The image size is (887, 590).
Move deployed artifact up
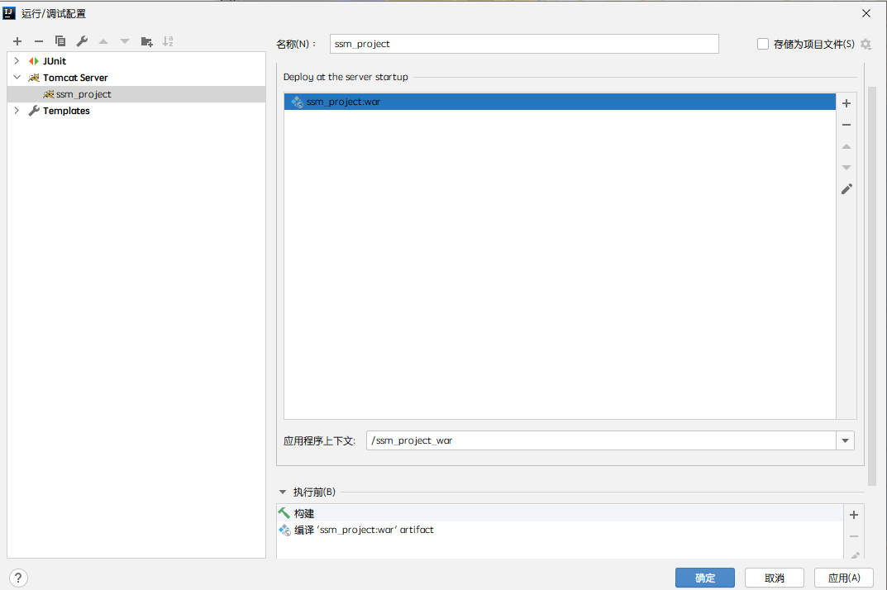[x=846, y=146]
